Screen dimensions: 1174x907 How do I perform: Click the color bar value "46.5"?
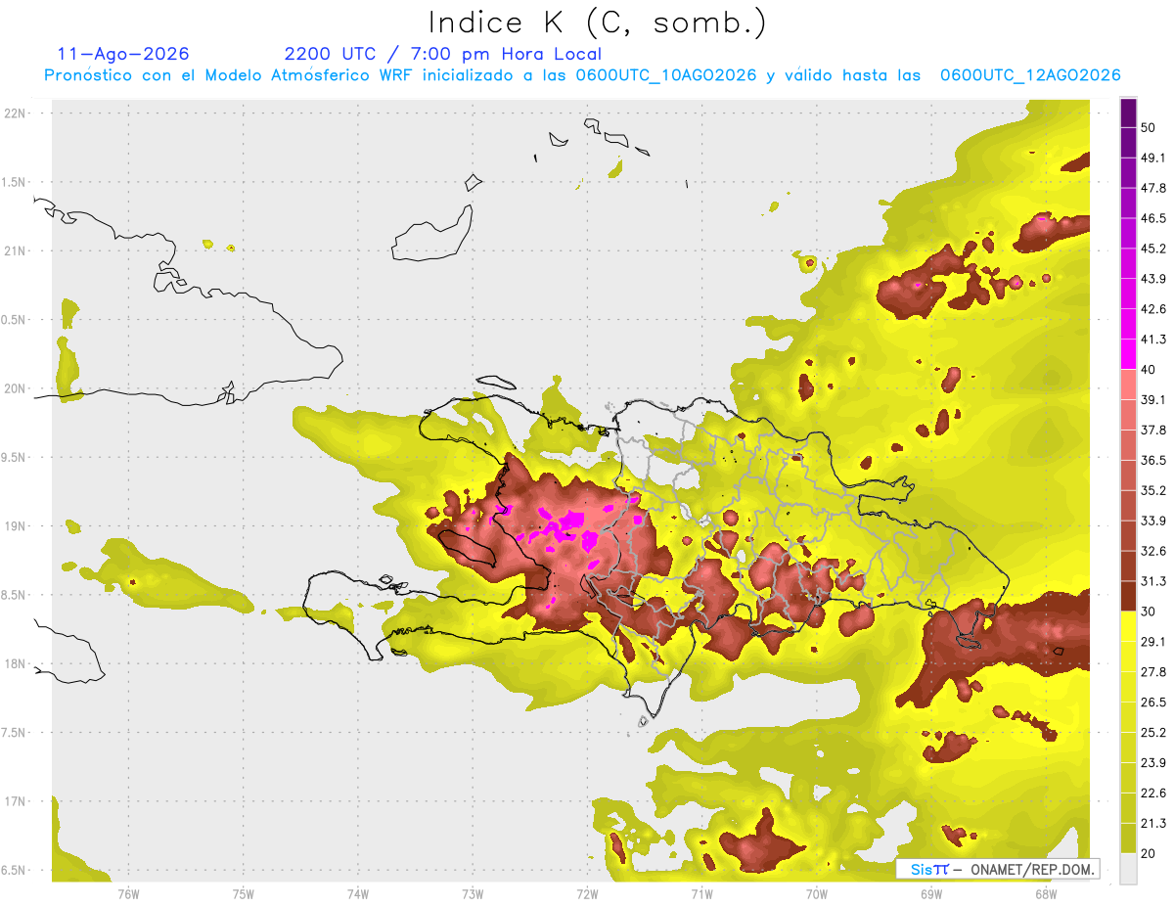click(1152, 218)
